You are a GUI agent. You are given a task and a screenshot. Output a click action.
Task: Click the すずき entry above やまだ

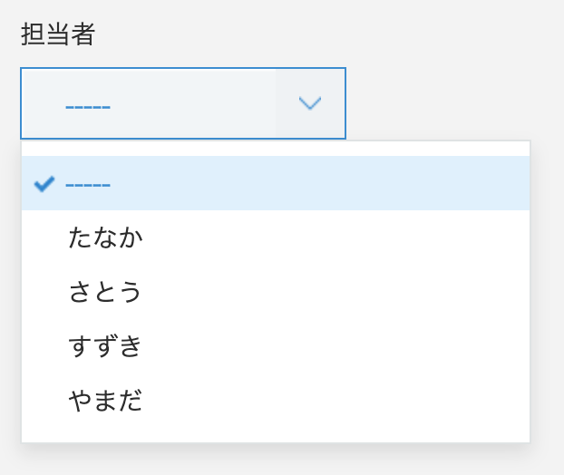click(105, 346)
